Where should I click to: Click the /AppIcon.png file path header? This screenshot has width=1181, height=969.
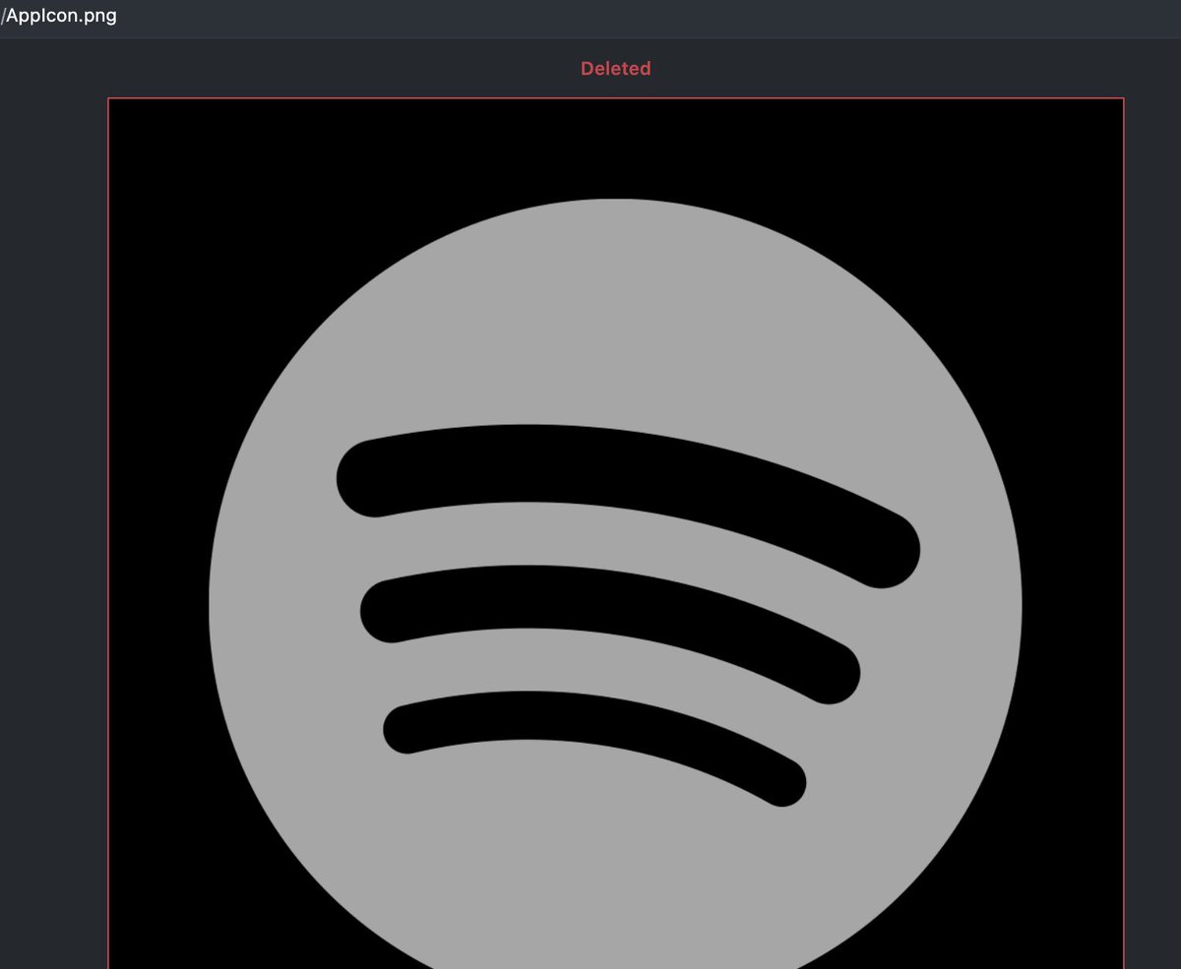point(58,17)
